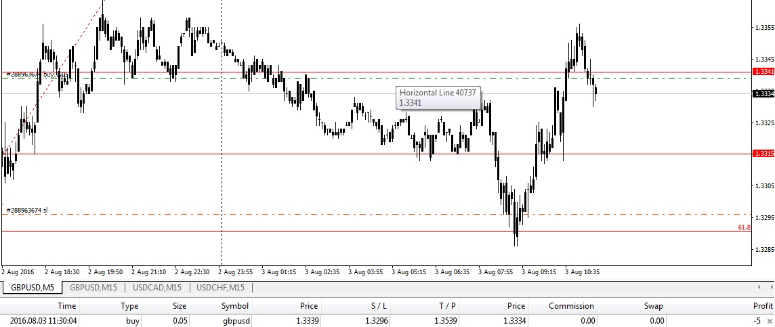The image size is (775, 327).
Task: Click the black current price 1.3334 label
Action: [x=763, y=94]
